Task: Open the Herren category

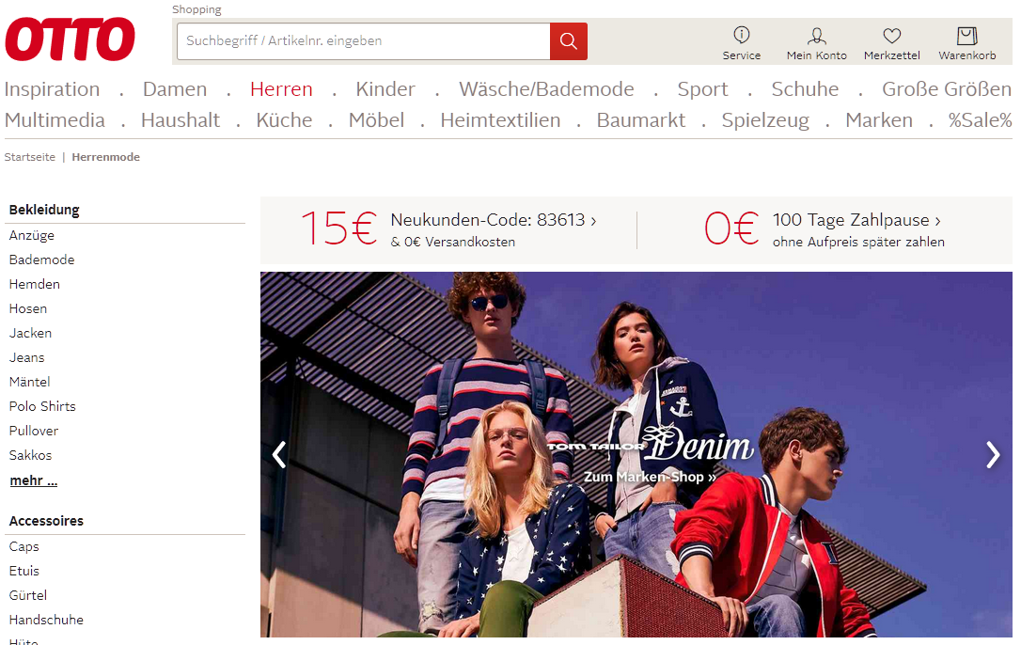Action: coord(281,88)
